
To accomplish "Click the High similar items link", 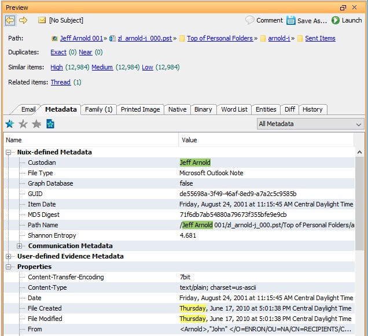I will 56,67.
